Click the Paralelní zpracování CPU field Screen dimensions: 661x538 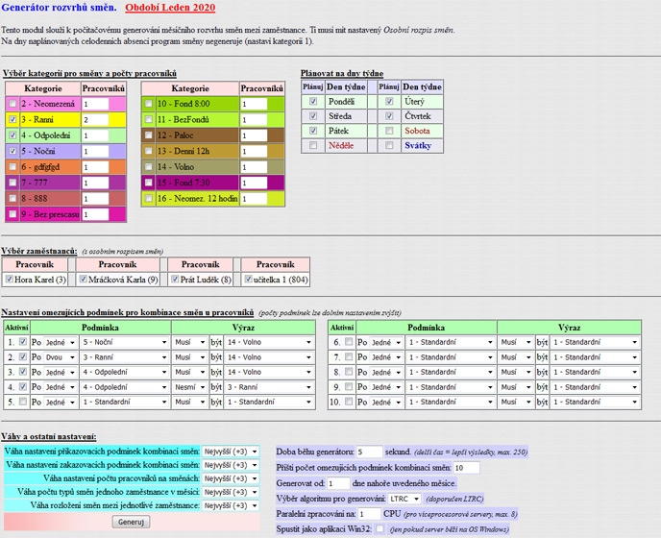click(369, 514)
